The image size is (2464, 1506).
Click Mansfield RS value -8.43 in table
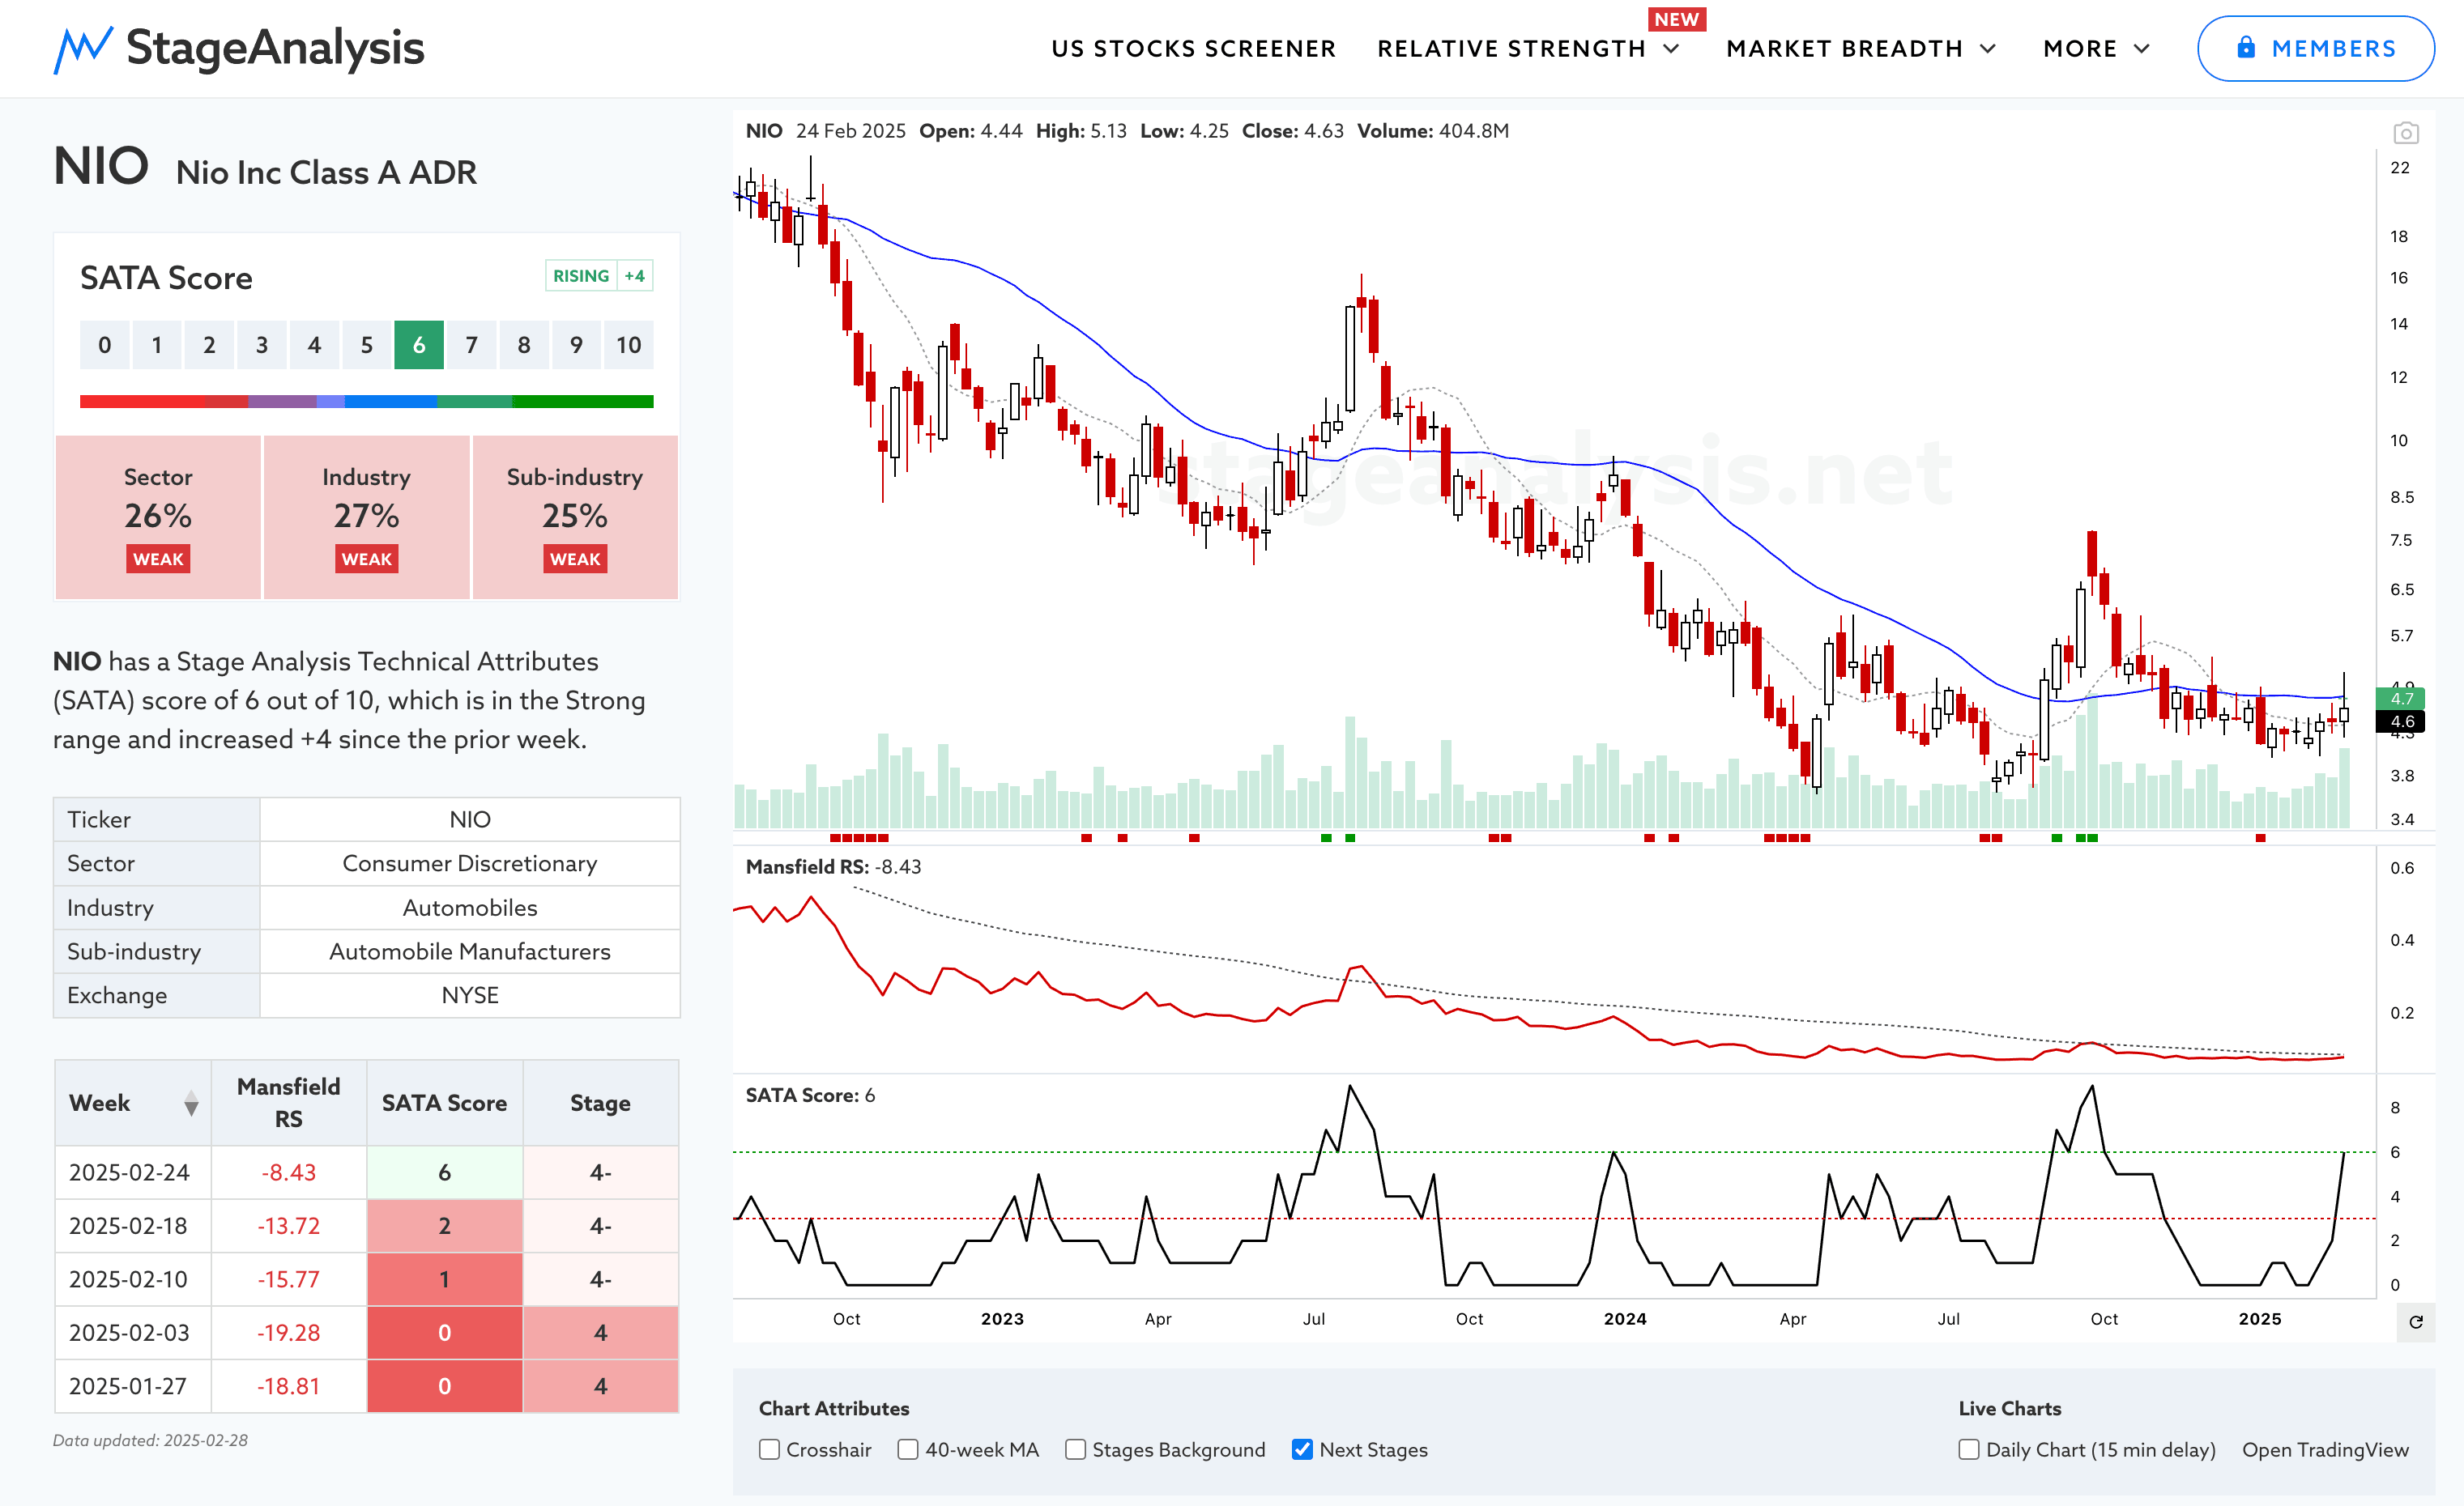[288, 1172]
